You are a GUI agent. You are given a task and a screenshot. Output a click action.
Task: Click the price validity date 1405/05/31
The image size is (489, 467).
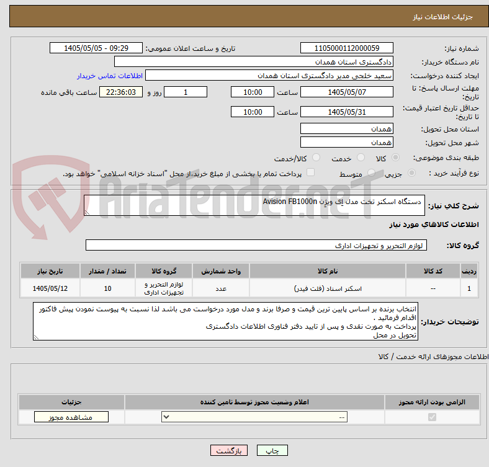point(346,112)
